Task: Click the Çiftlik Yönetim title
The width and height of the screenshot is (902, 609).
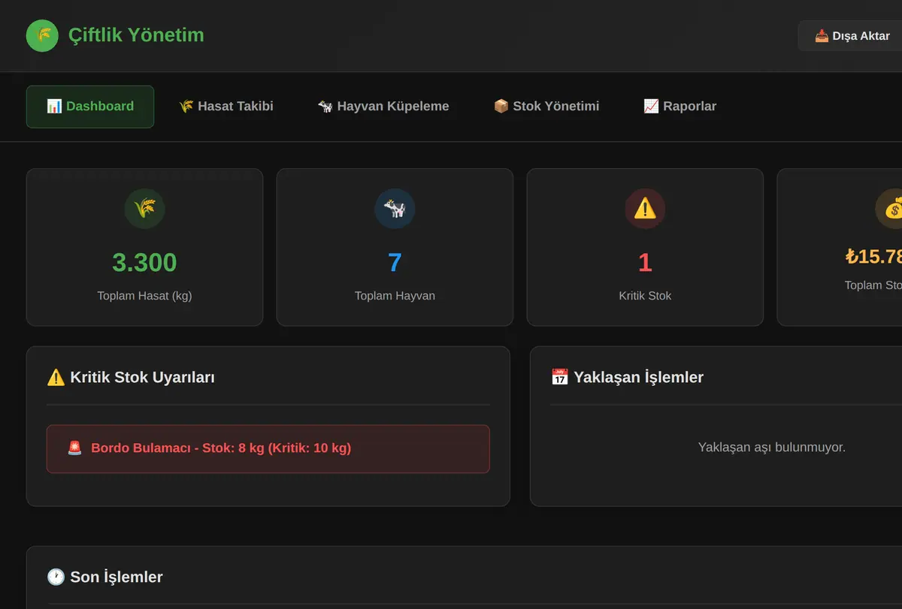Action: (136, 35)
